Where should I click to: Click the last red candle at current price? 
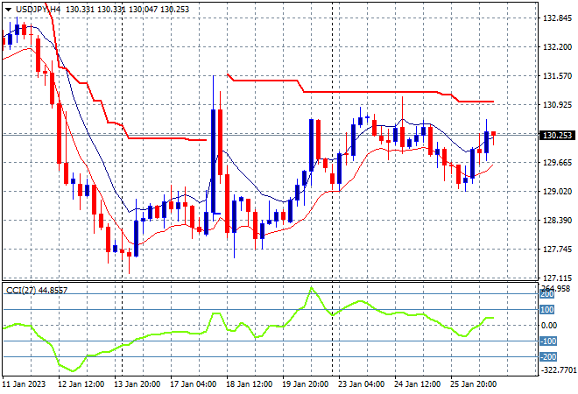click(494, 134)
